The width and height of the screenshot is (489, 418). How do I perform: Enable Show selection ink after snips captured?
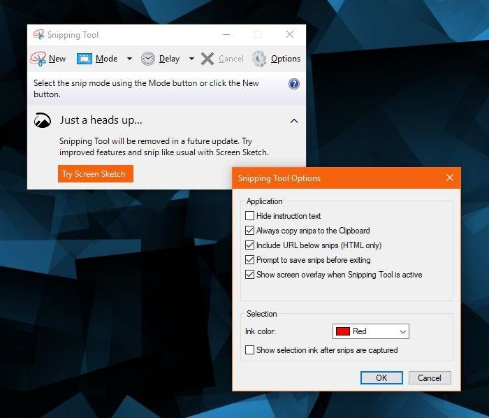250,350
